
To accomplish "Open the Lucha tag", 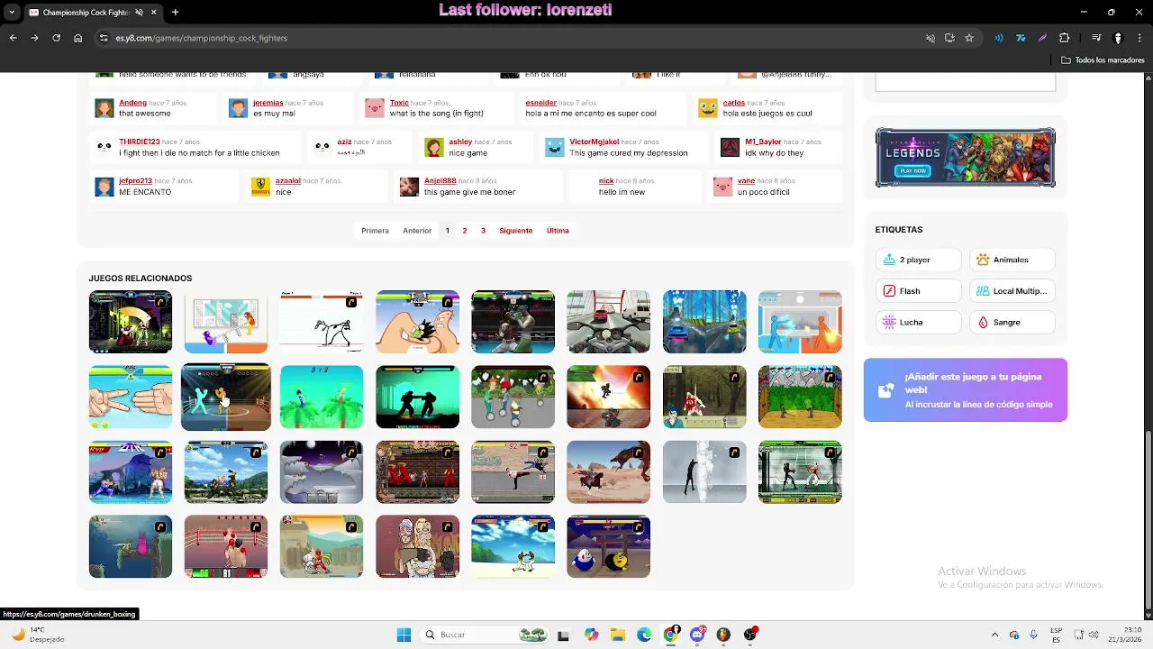I will coord(919,322).
